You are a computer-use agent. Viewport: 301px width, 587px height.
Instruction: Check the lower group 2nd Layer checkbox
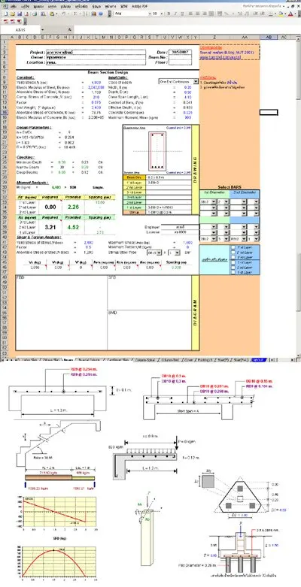point(233,268)
